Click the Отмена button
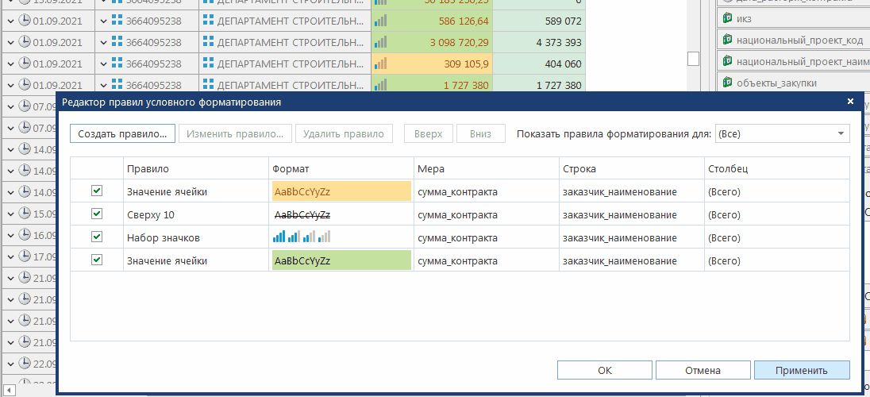This screenshot has width=870, height=397. pos(703,370)
